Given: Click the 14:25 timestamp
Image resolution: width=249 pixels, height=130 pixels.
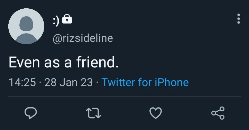Looking at the screenshot, I should (x=22, y=82).
